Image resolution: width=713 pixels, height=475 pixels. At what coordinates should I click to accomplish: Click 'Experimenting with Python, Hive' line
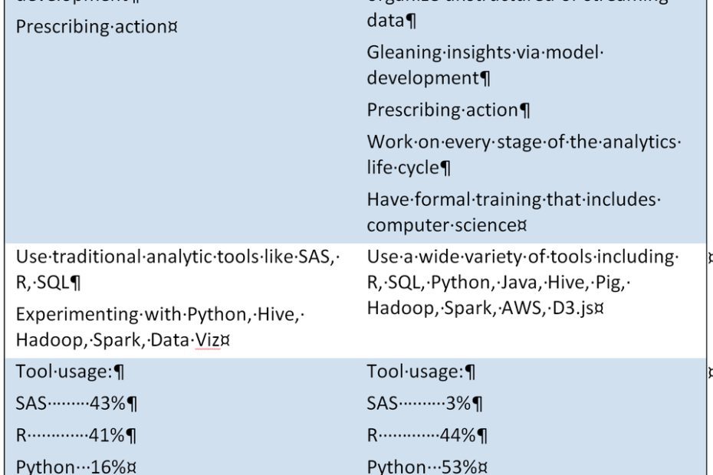157,314
